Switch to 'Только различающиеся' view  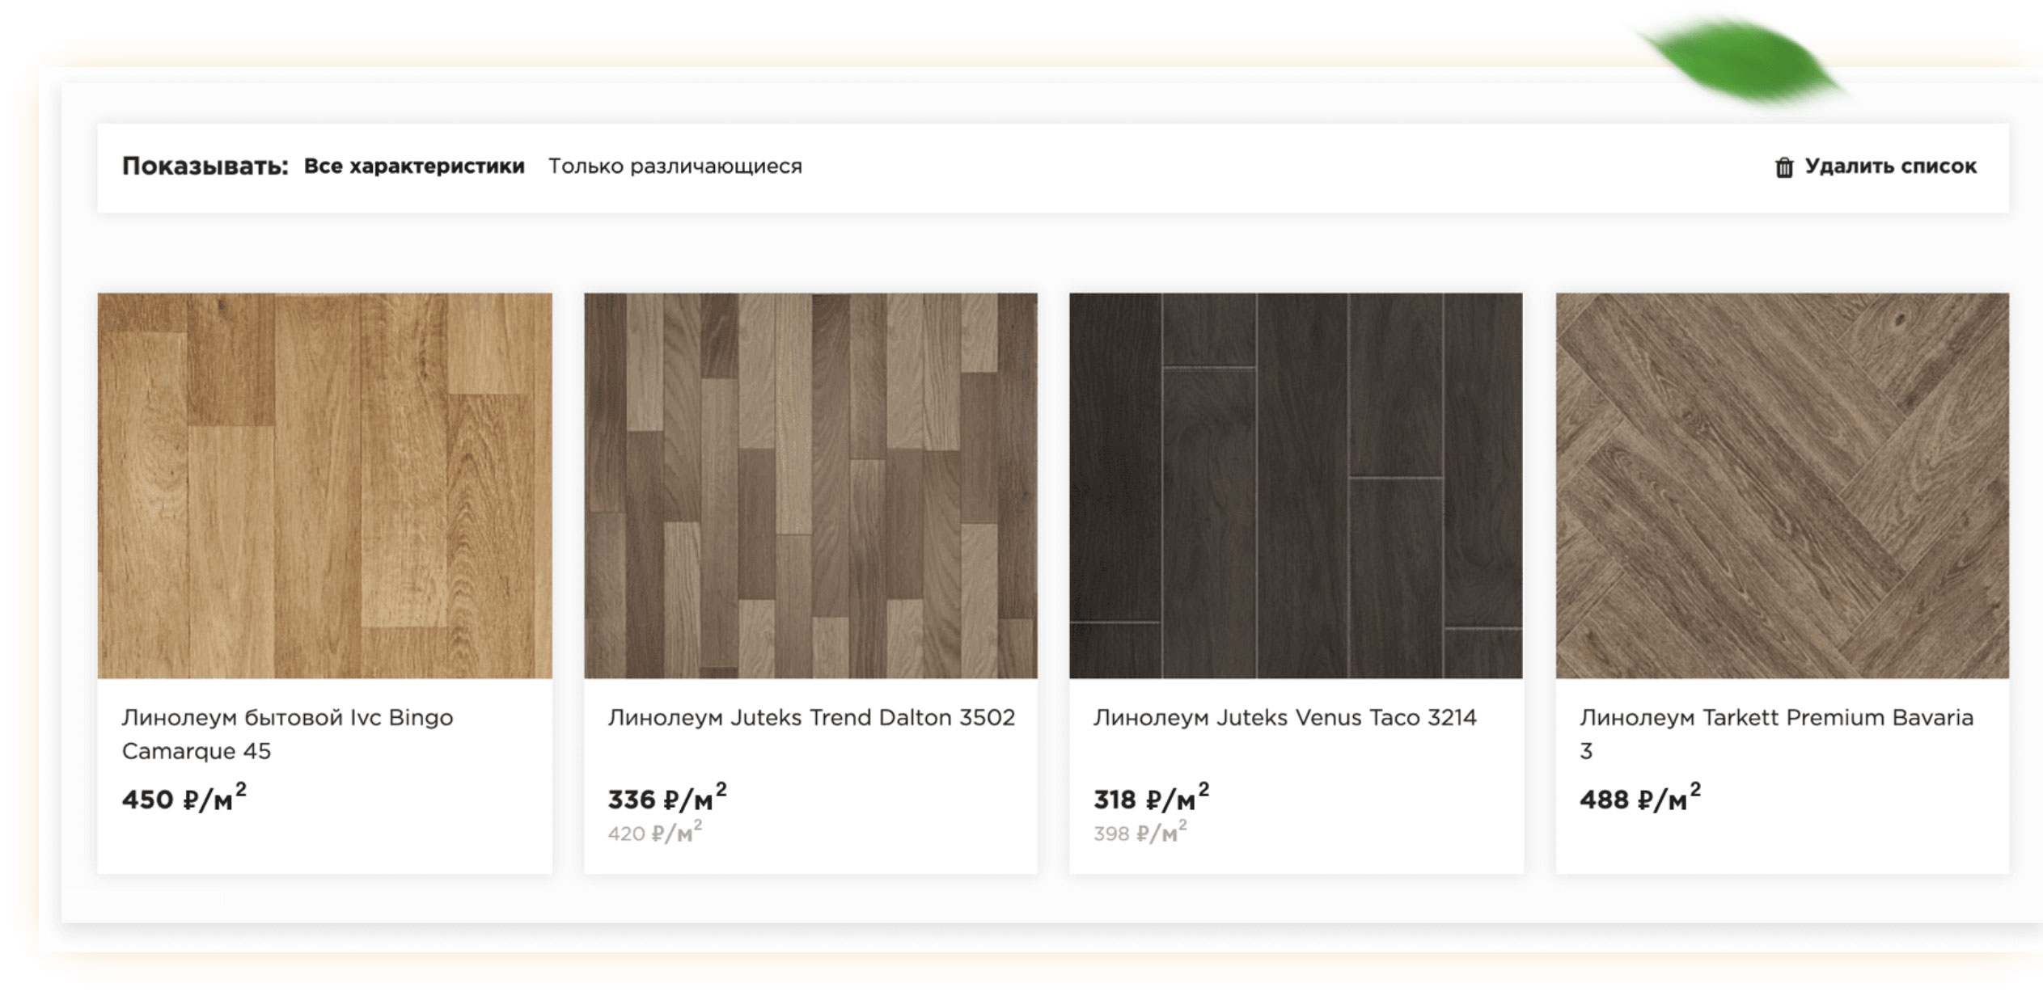point(675,167)
